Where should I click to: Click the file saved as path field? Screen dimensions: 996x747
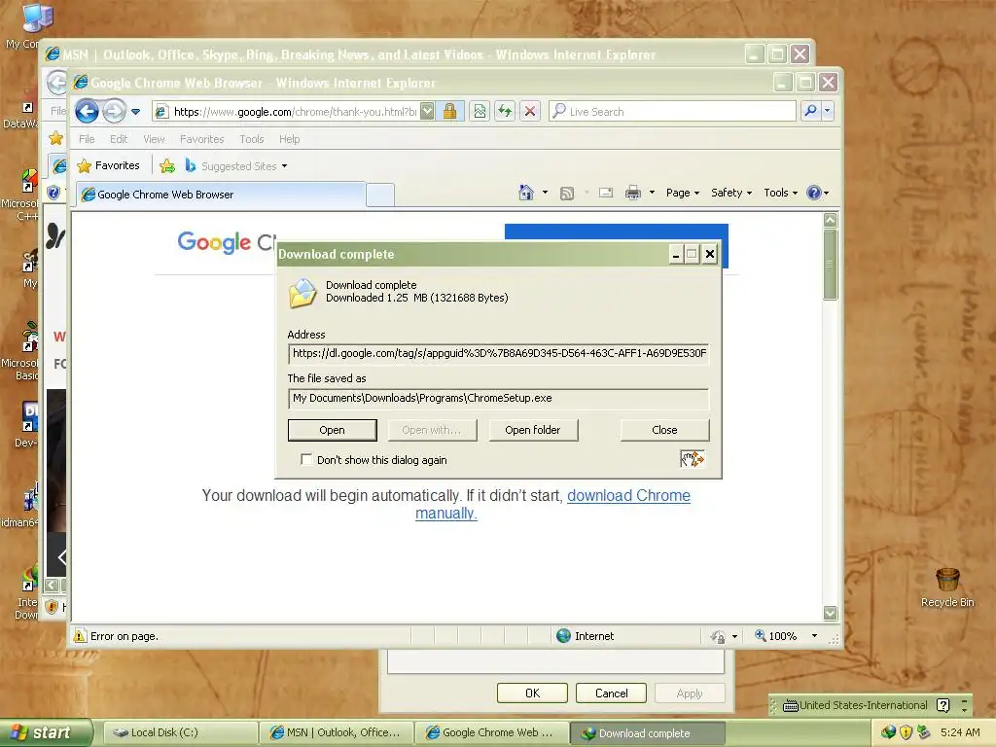click(x=499, y=398)
